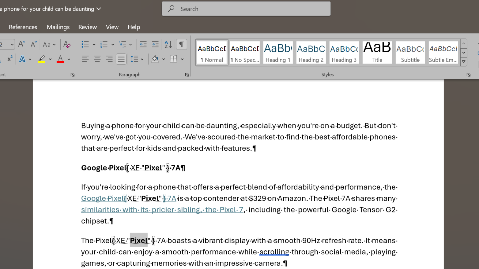Open the Paragraph settings dialog launcher
479x269 pixels.
187,75
